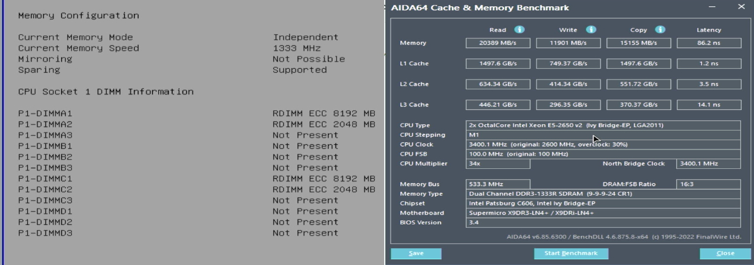Click the info icon next to Read
Screen dimensions: 754x265
(x=520, y=30)
